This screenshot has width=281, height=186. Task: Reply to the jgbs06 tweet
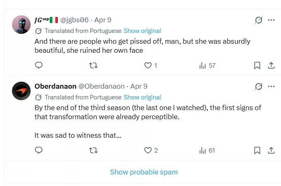[39, 65]
